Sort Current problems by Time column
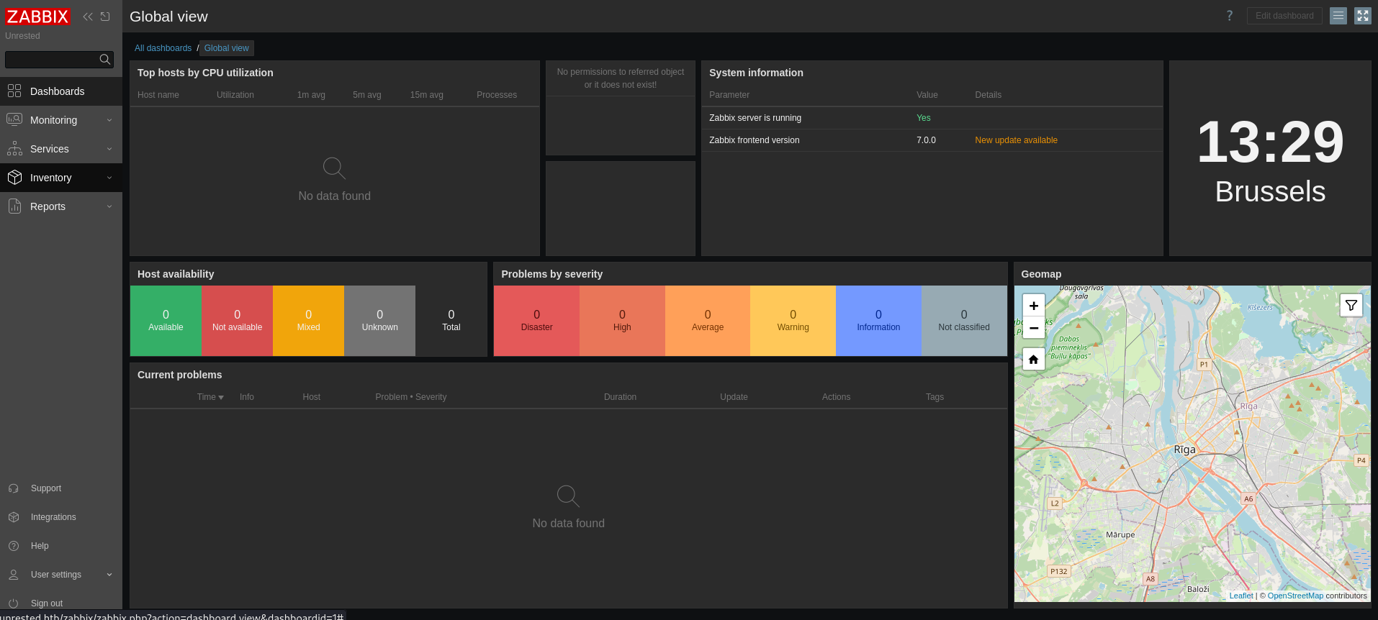 click(210, 397)
